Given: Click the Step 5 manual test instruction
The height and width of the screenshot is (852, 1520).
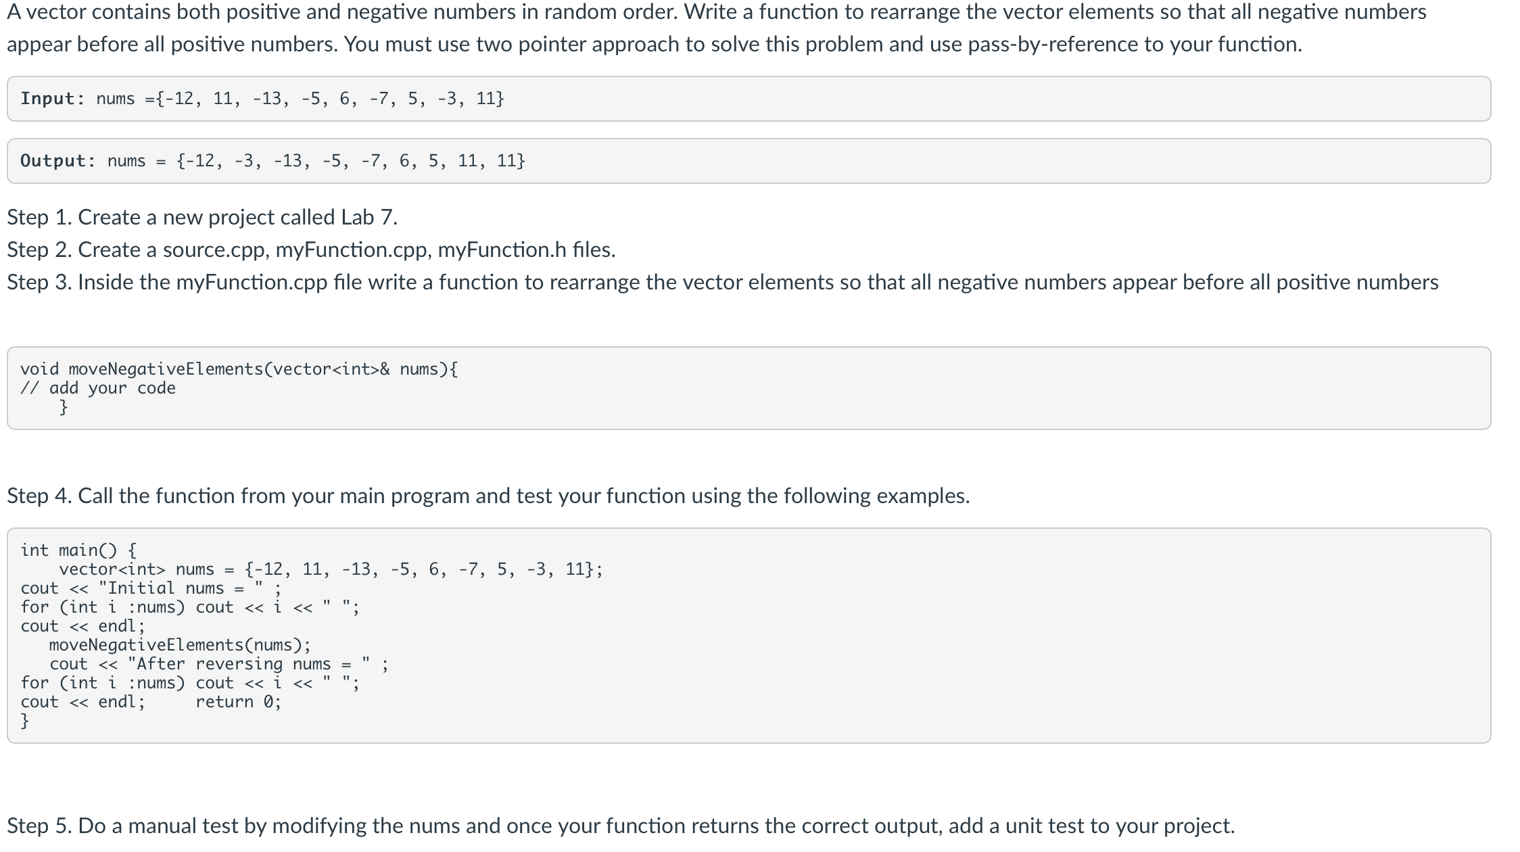Looking at the screenshot, I should point(621,826).
